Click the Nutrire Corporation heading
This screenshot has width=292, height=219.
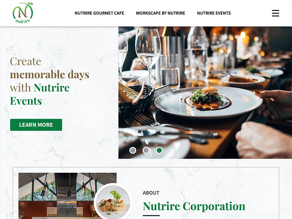tap(194, 206)
